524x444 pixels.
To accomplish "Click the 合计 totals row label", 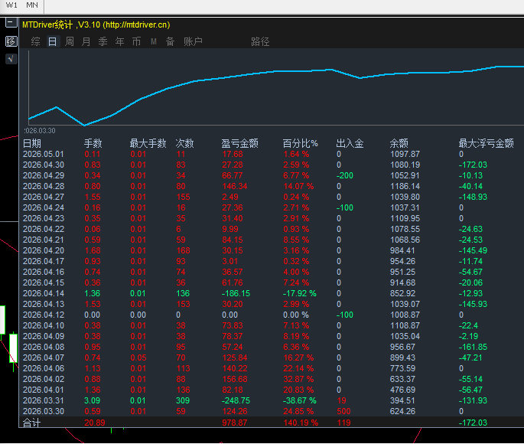I will [31, 423].
